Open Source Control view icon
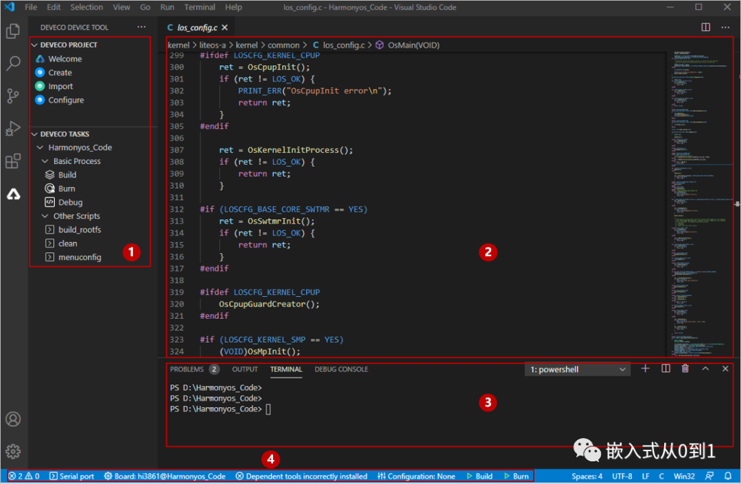Image resolution: width=741 pixels, height=484 pixels. pyautogui.click(x=13, y=96)
